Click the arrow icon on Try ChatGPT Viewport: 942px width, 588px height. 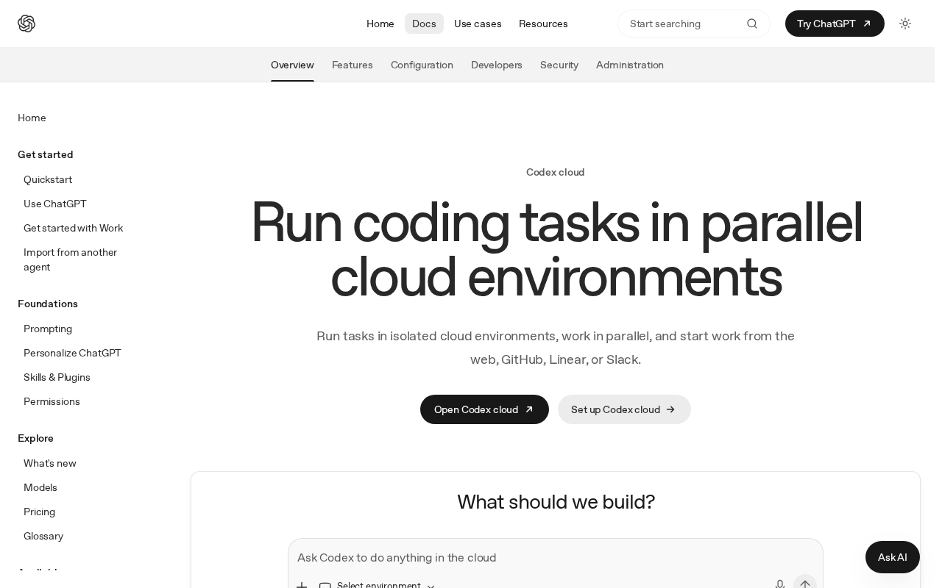click(x=867, y=24)
